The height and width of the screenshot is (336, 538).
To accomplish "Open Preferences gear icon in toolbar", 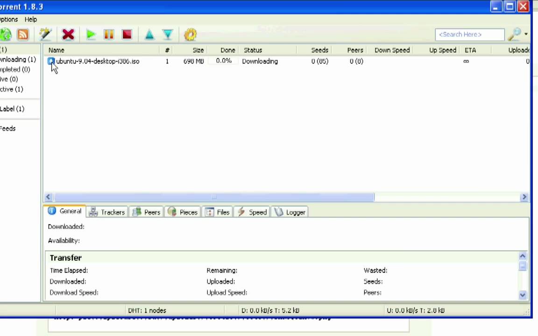I will 191,35.
